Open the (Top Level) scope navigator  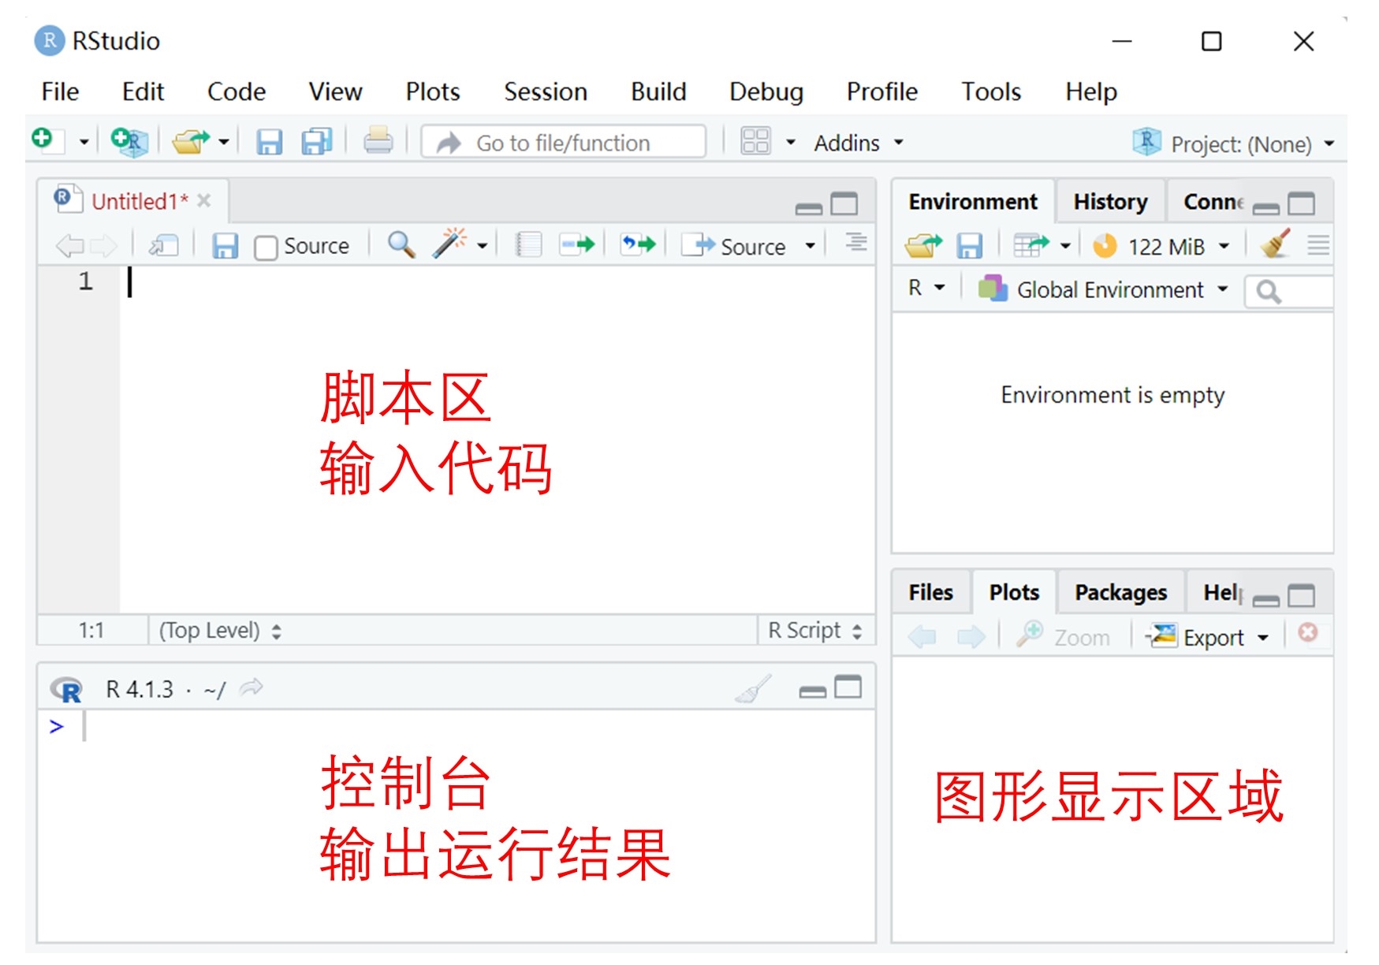point(220,631)
